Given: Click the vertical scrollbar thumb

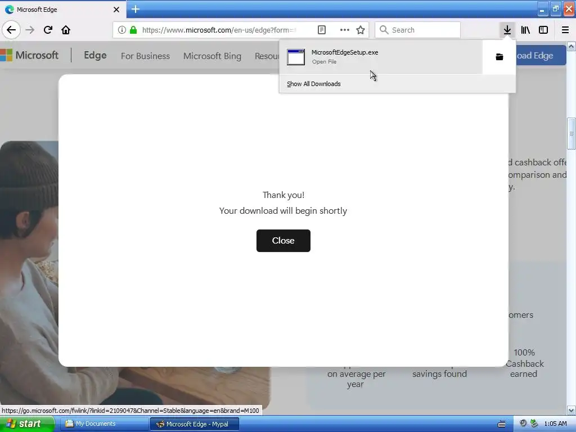Looking at the screenshot, I should click(571, 133).
